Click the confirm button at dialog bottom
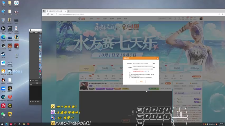 pos(141,81)
